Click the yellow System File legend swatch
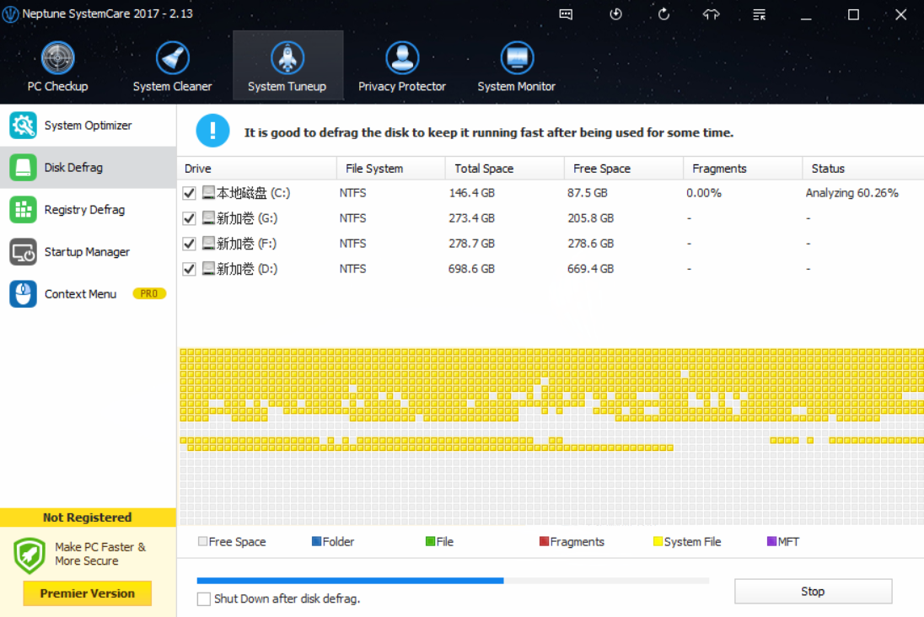The image size is (924, 617). coord(658,541)
